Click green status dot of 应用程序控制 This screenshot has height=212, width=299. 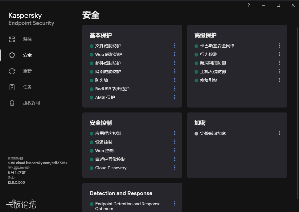click(x=92, y=134)
